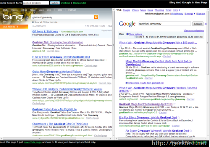Open Google's Videos tab

(135, 10)
